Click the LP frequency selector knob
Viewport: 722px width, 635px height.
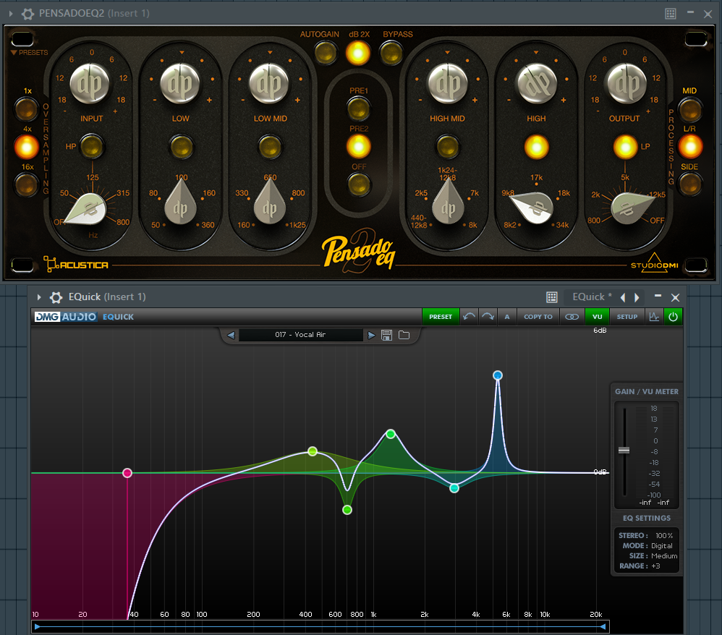(630, 208)
